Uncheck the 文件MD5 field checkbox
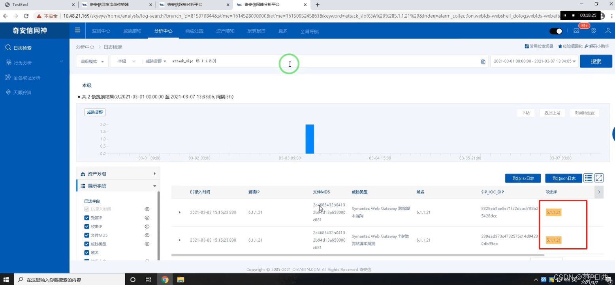Image resolution: width=615 pixels, height=285 pixels. point(87,235)
